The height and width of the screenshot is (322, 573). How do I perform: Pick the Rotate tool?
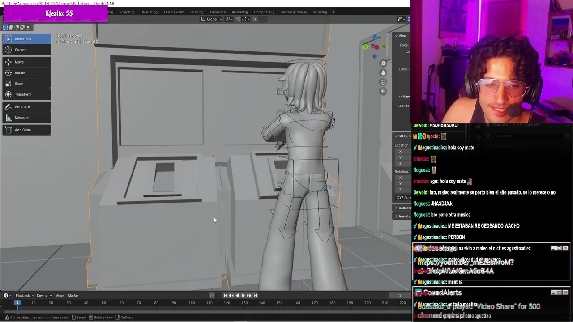point(26,73)
